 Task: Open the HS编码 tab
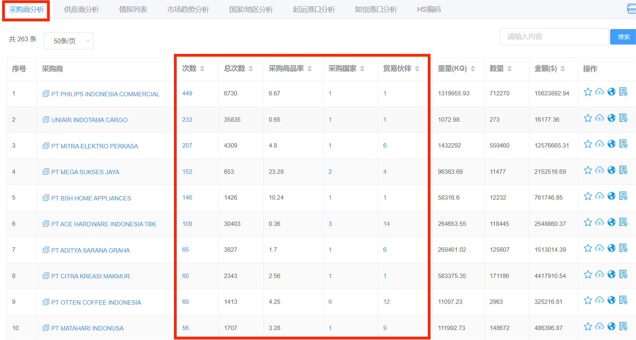pos(429,10)
